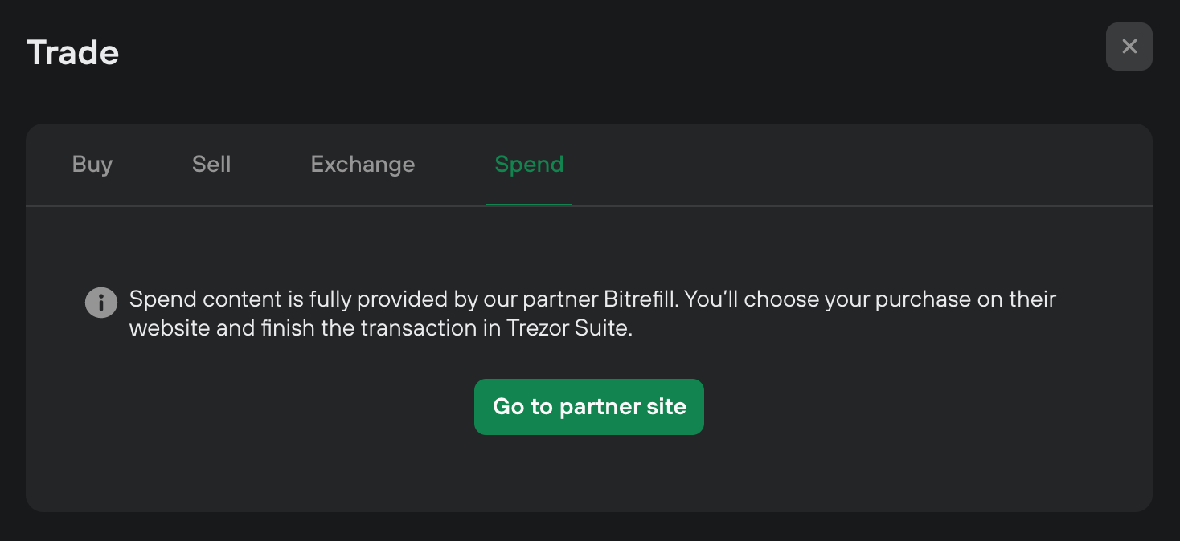Click the Trade heading text
This screenshot has width=1180, height=541.
coord(73,53)
